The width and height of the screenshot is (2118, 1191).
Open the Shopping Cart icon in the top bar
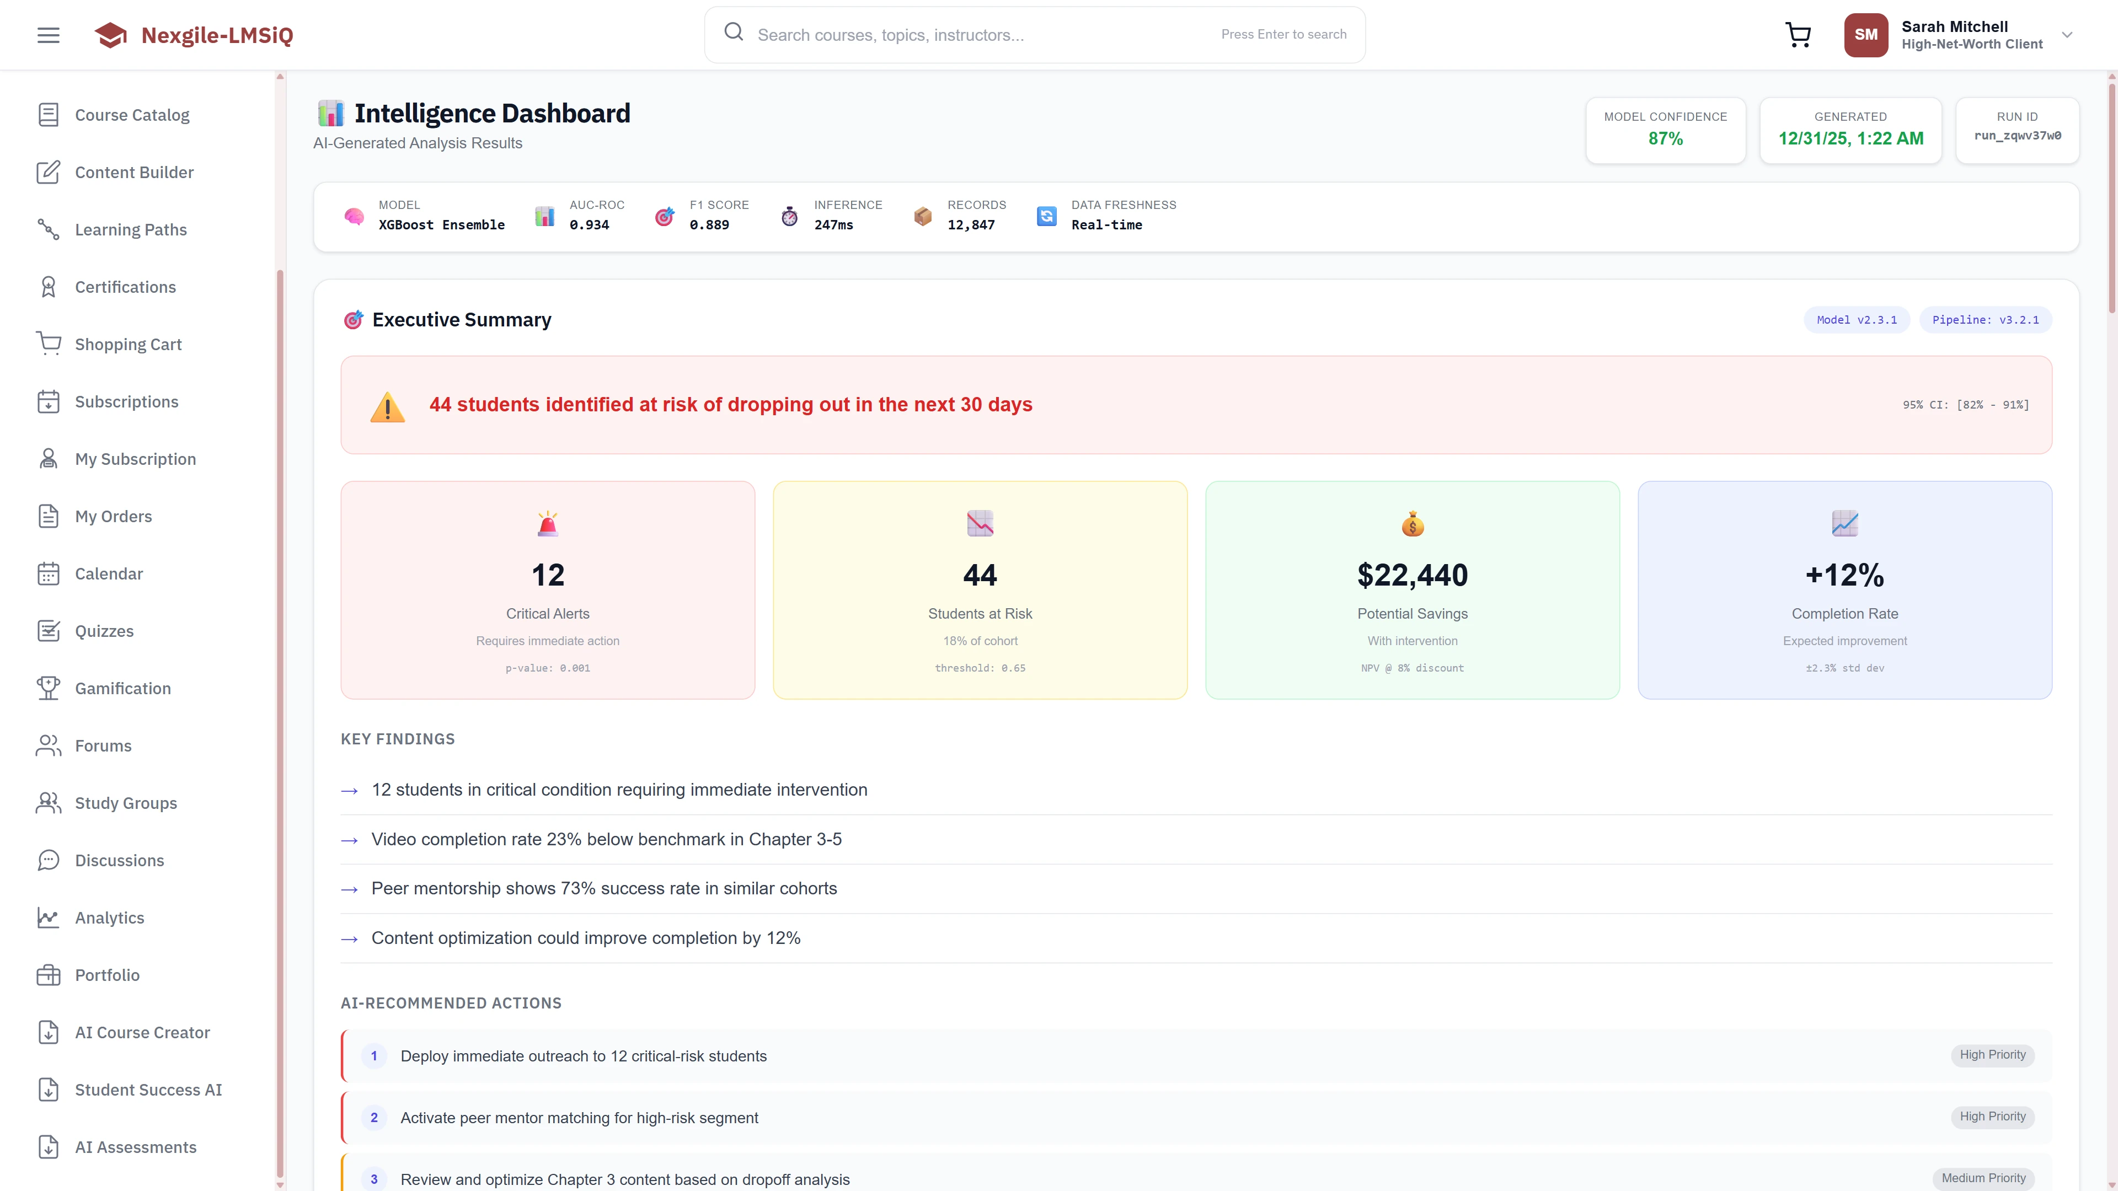[x=1798, y=35]
